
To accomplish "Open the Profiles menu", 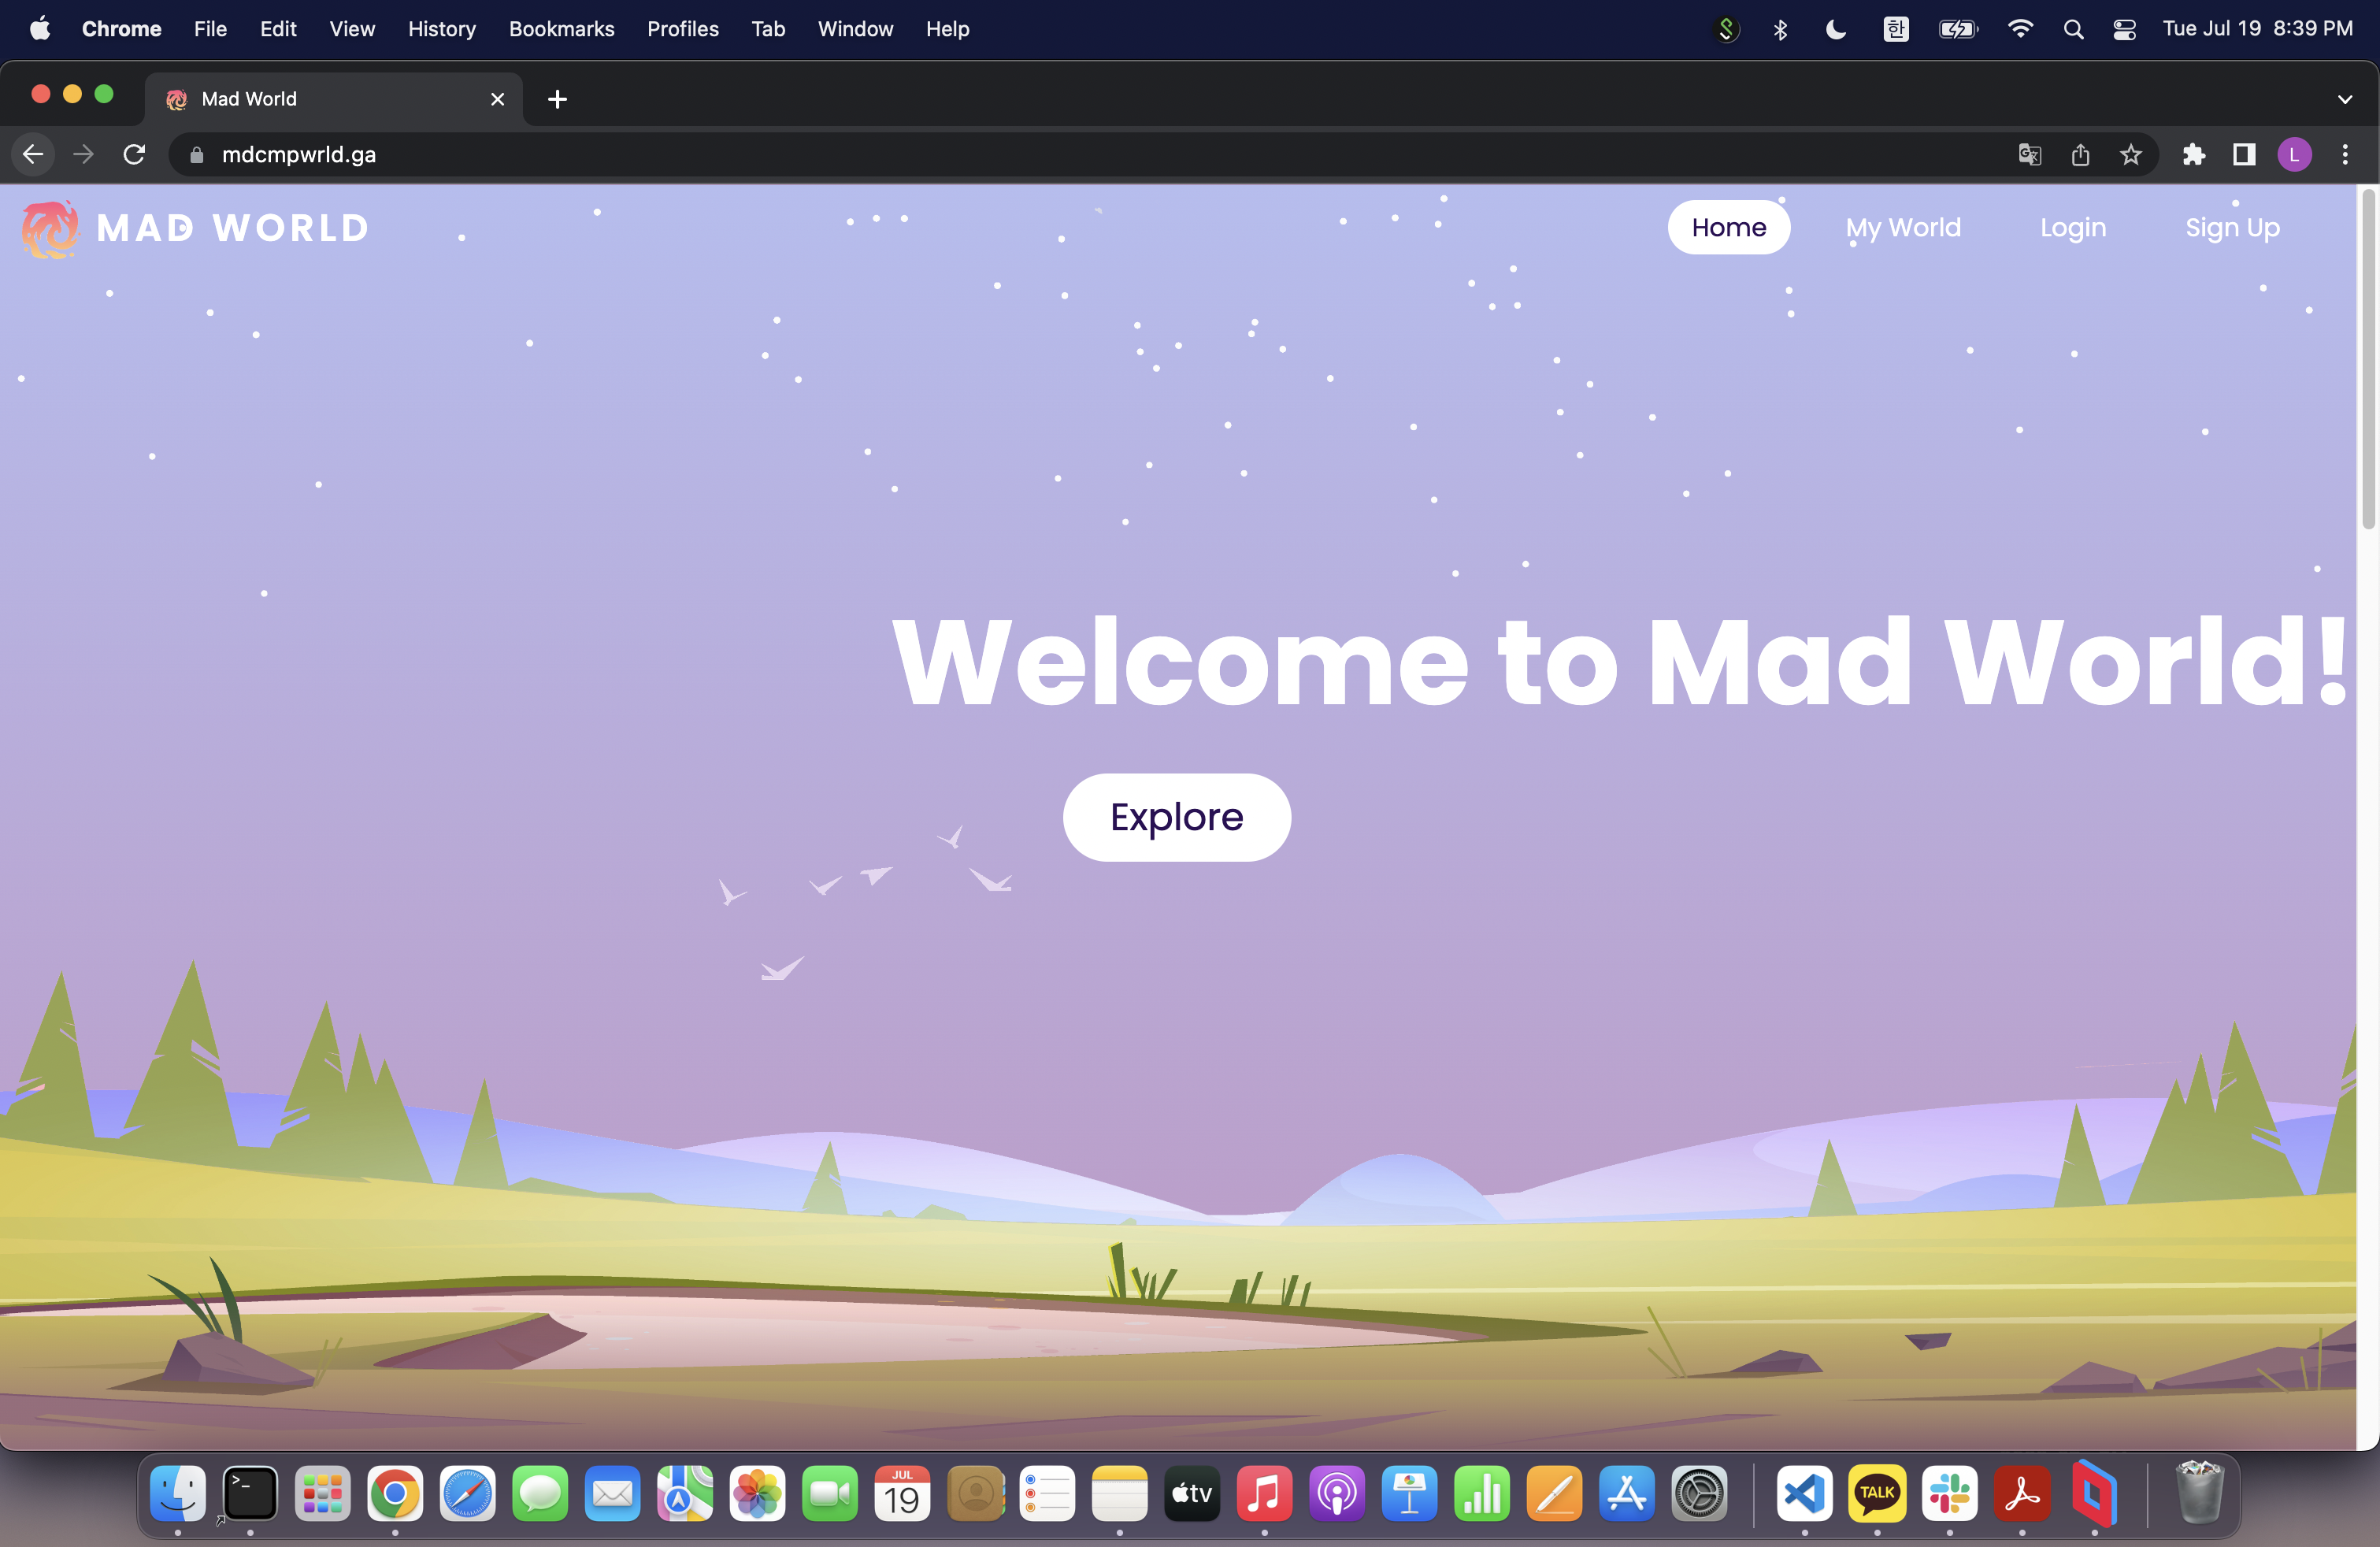I will 683,29.
